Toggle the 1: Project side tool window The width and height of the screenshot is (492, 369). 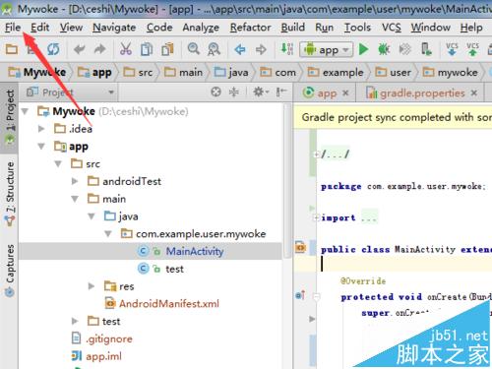[x=10, y=117]
